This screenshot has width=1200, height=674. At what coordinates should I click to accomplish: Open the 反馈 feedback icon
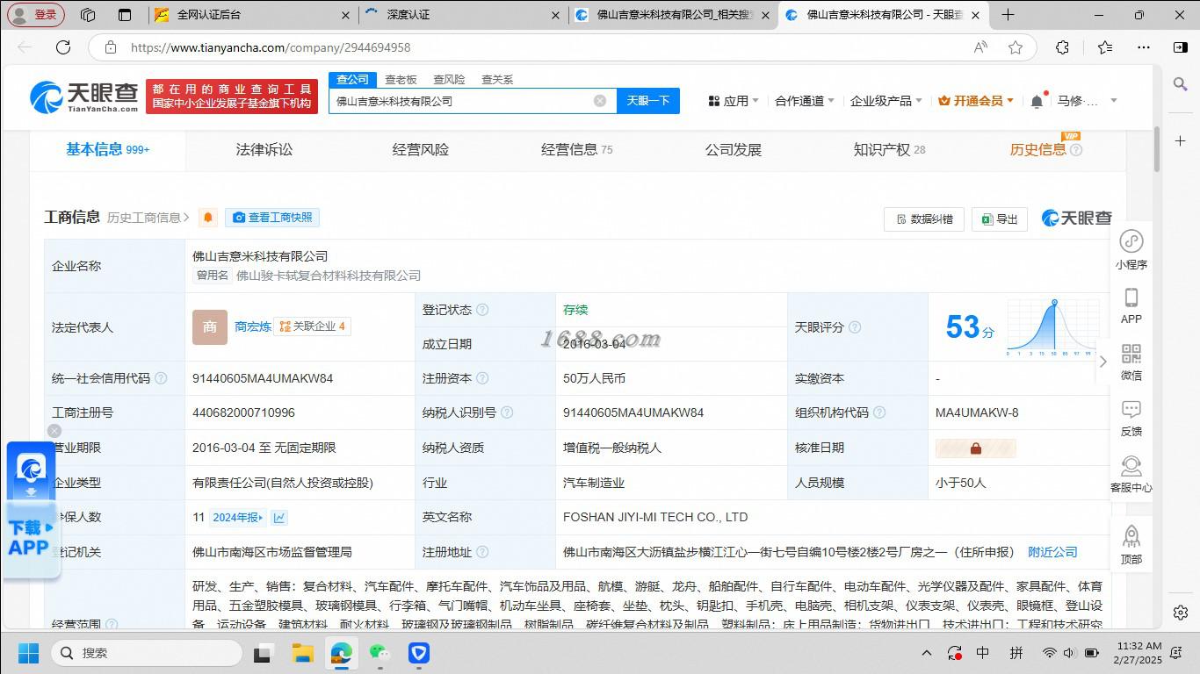tap(1131, 410)
